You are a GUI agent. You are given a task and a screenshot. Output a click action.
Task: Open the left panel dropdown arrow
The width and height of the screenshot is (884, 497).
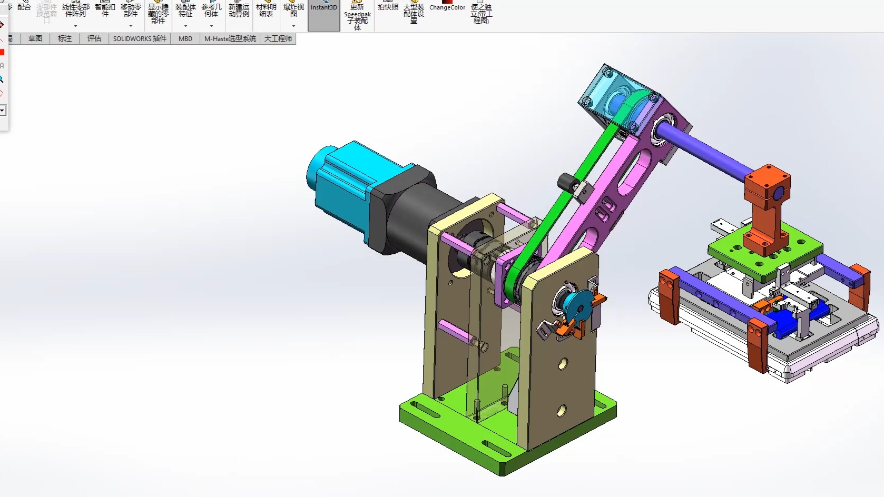(3, 110)
